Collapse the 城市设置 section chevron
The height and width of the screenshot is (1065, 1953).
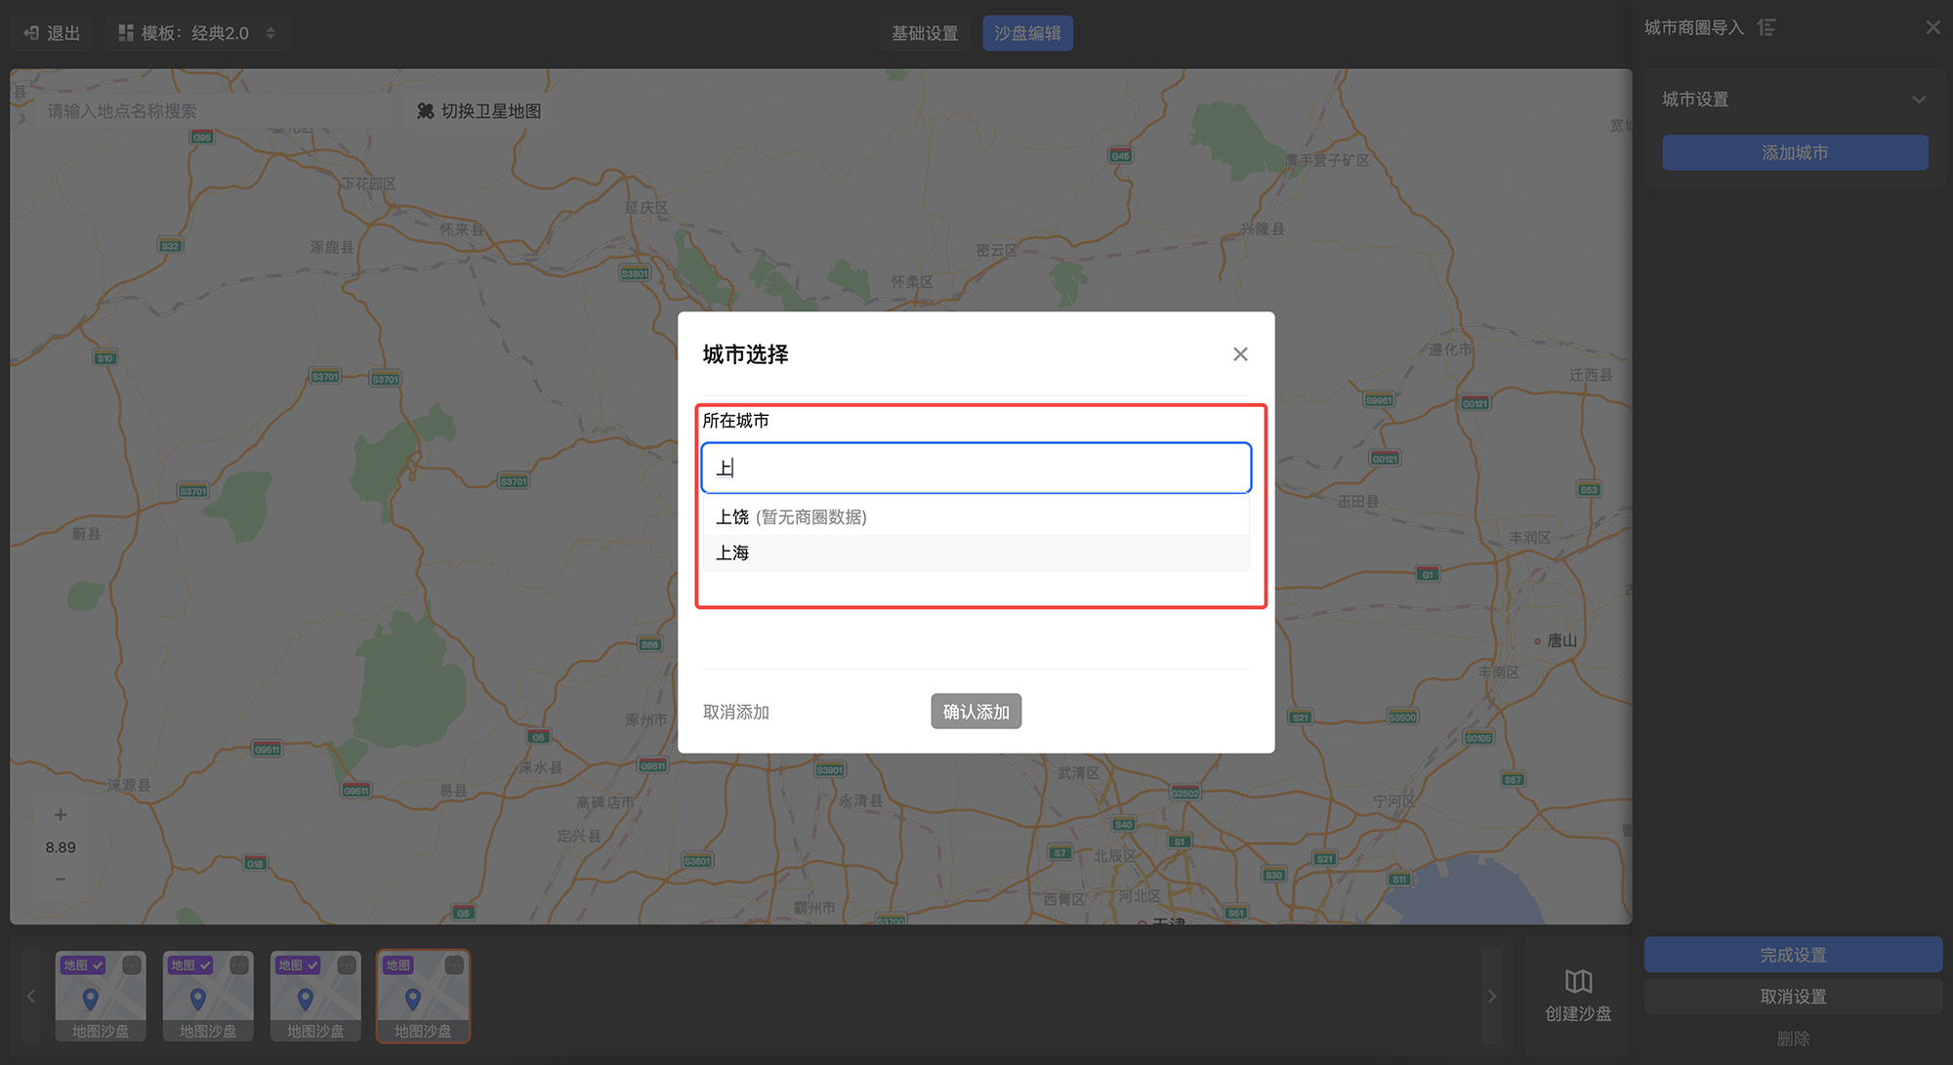[x=1919, y=100]
